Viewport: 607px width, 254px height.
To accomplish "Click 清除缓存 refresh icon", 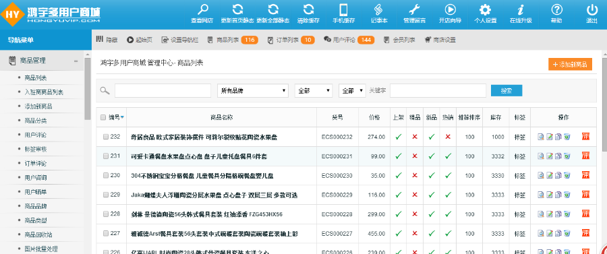I will coord(308,9).
